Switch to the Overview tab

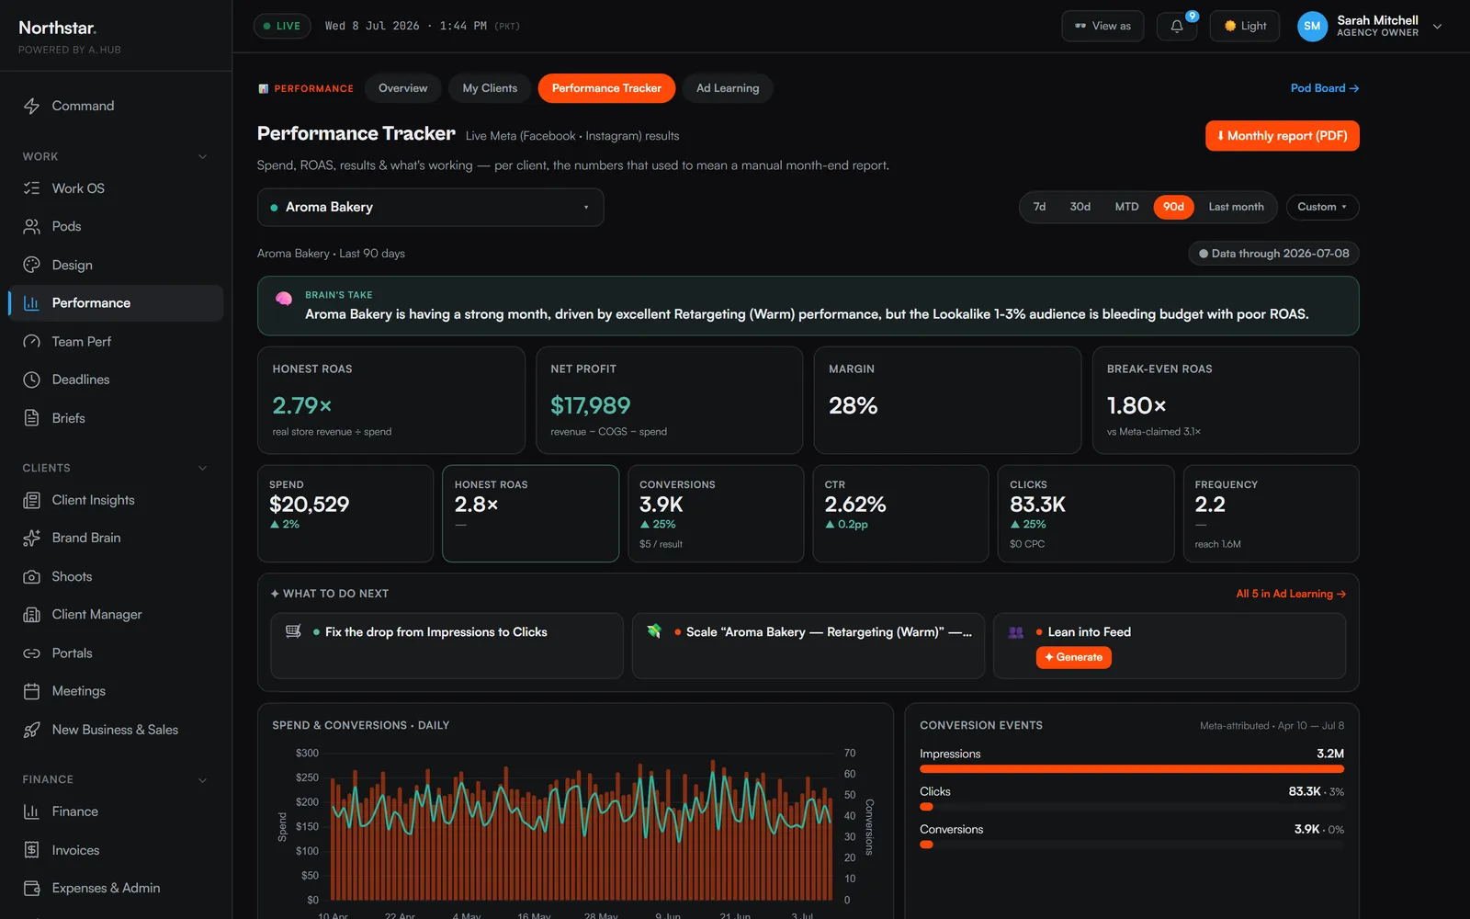(402, 88)
